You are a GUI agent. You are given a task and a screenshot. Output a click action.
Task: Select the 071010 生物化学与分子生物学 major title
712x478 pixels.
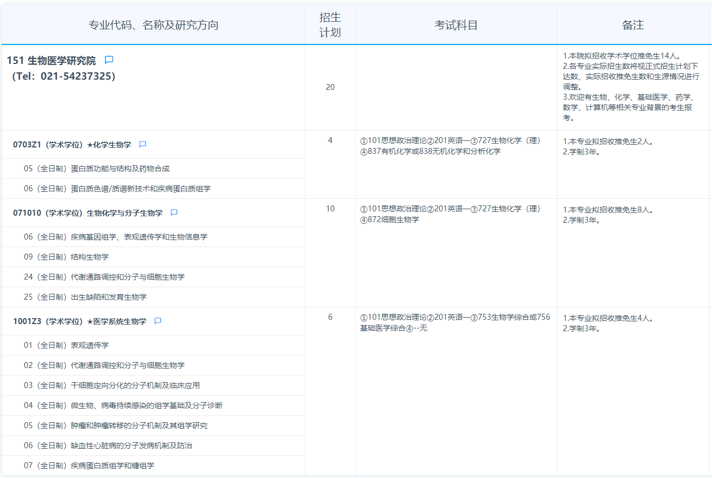pyautogui.click(x=88, y=213)
